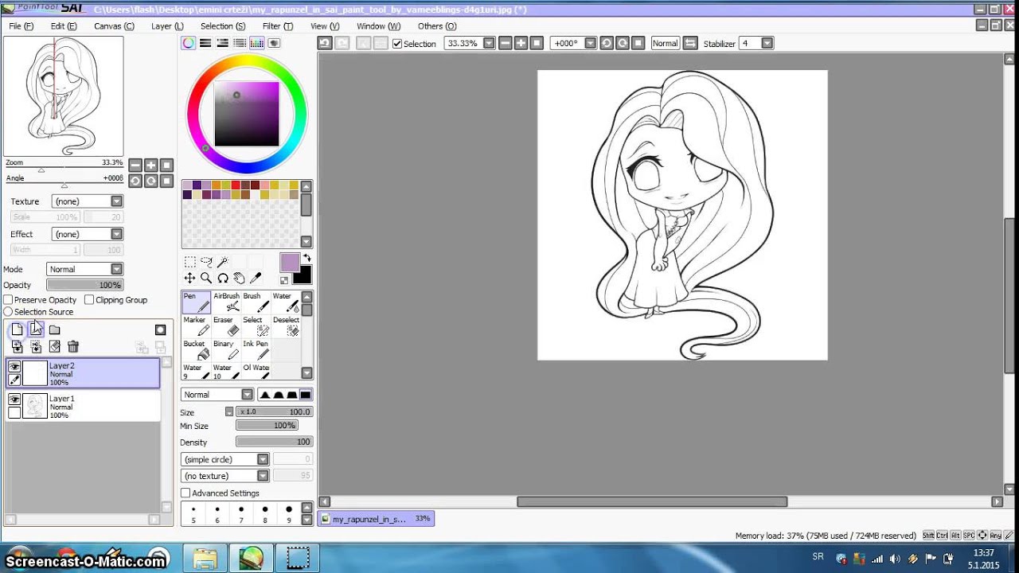The height and width of the screenshot is (573, 1019).
Task: Open the simple circle brush shape dropdown
Action: pyautogui.click(x=225, y=459)
